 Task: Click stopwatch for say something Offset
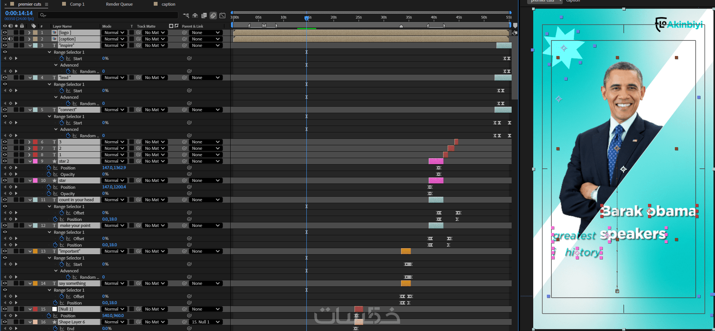click(x=62, y=296)
